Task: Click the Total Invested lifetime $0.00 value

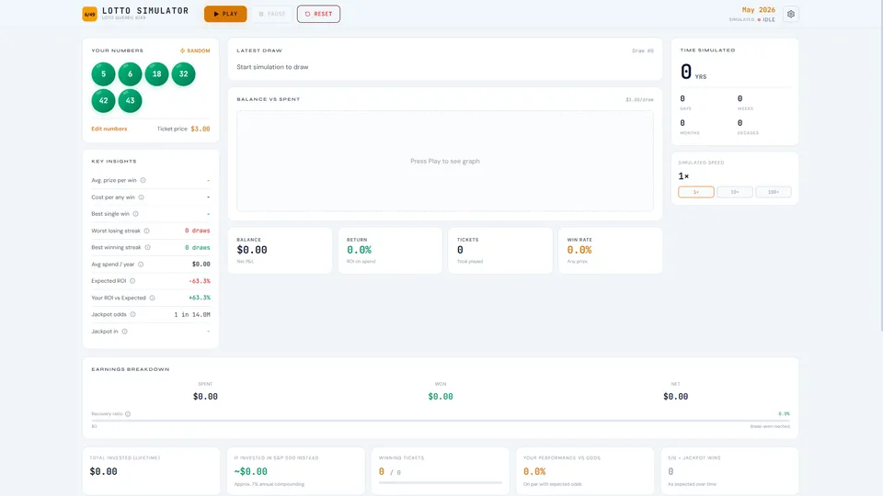Action: pyautogui.click(x=104, y=471)
